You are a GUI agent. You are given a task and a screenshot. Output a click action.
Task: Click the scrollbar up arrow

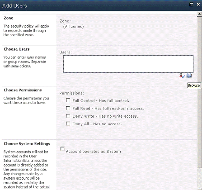(199, 14)
